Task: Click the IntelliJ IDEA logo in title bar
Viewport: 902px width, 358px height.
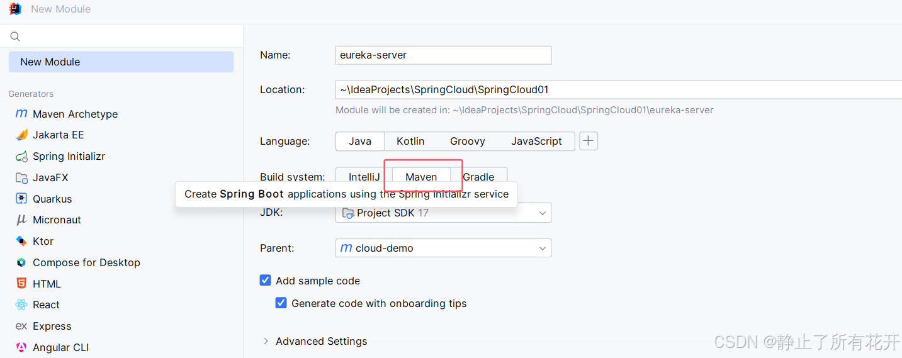Action: [15, 9]
